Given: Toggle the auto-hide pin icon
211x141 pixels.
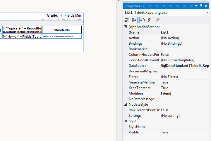Looking at the screenshot, I should click(x=201, y=6).
